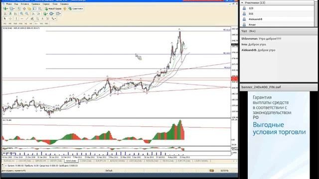Click the balance line in the terminal
The height and width of the screenshot is (179, 319).
click(42, 166)
